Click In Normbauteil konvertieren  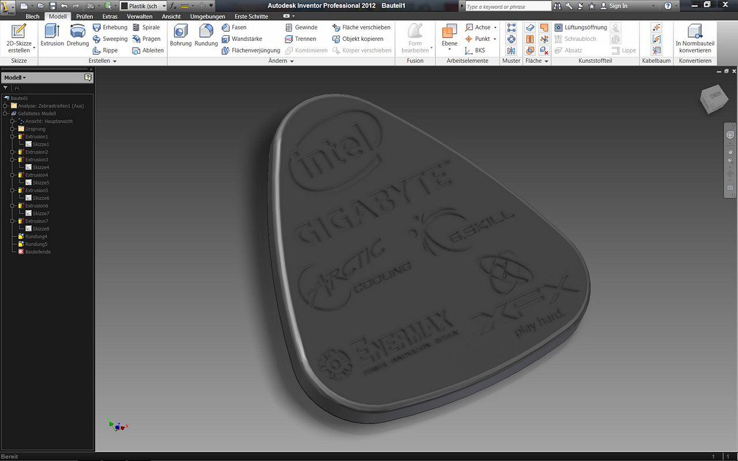click(x=695, y=39)
